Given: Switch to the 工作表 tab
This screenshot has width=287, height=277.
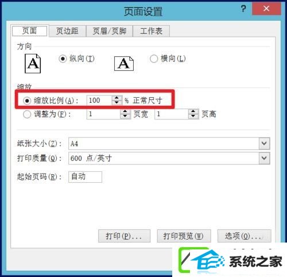Looking at the screenshot, I should click(151, 31).
